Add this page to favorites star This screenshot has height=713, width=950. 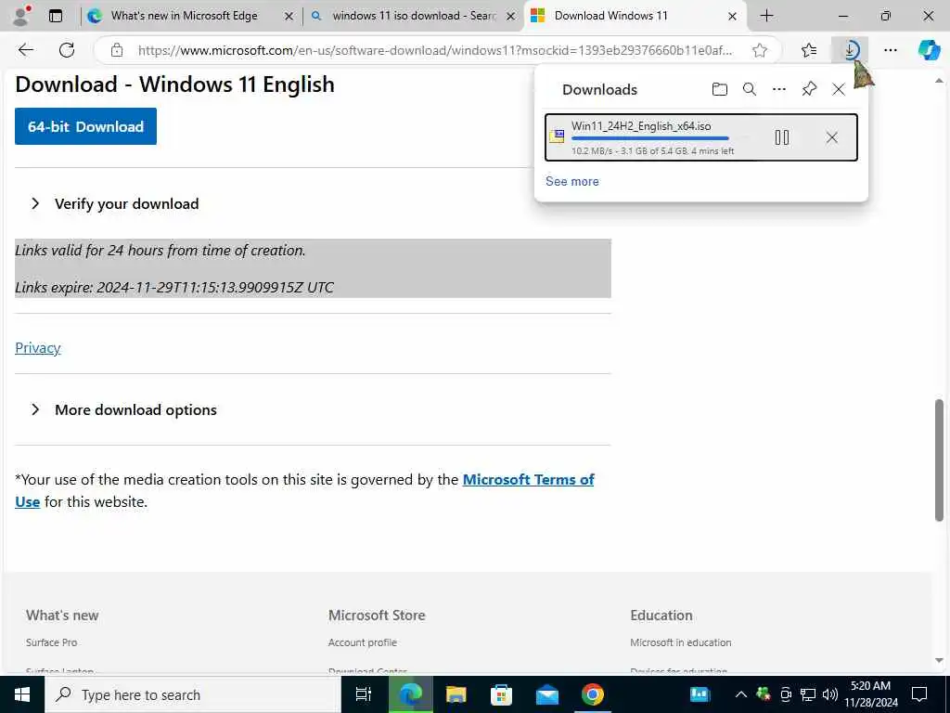point(760,50)
